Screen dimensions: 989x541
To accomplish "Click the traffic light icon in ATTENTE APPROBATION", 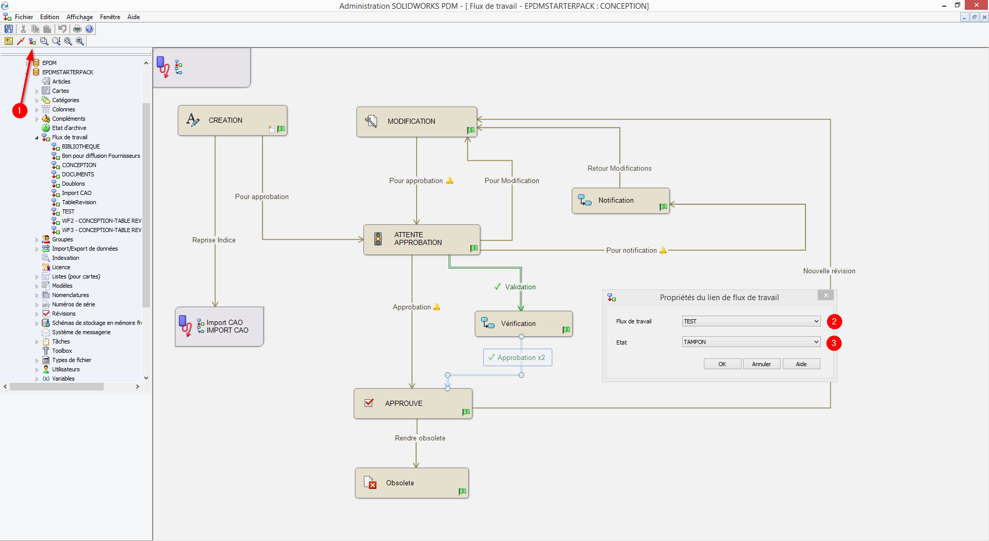I will click(x=378, y=239).
